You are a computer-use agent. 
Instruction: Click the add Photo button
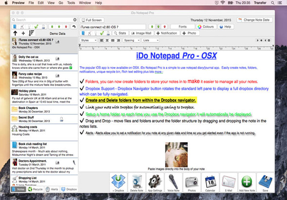[190, 33]
